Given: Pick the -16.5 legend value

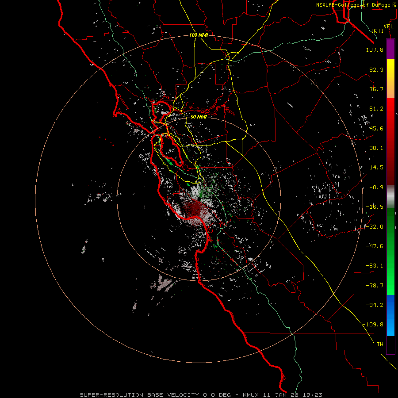Looking at the screenshot, I should pyautogui.click(x=375, y=207).
